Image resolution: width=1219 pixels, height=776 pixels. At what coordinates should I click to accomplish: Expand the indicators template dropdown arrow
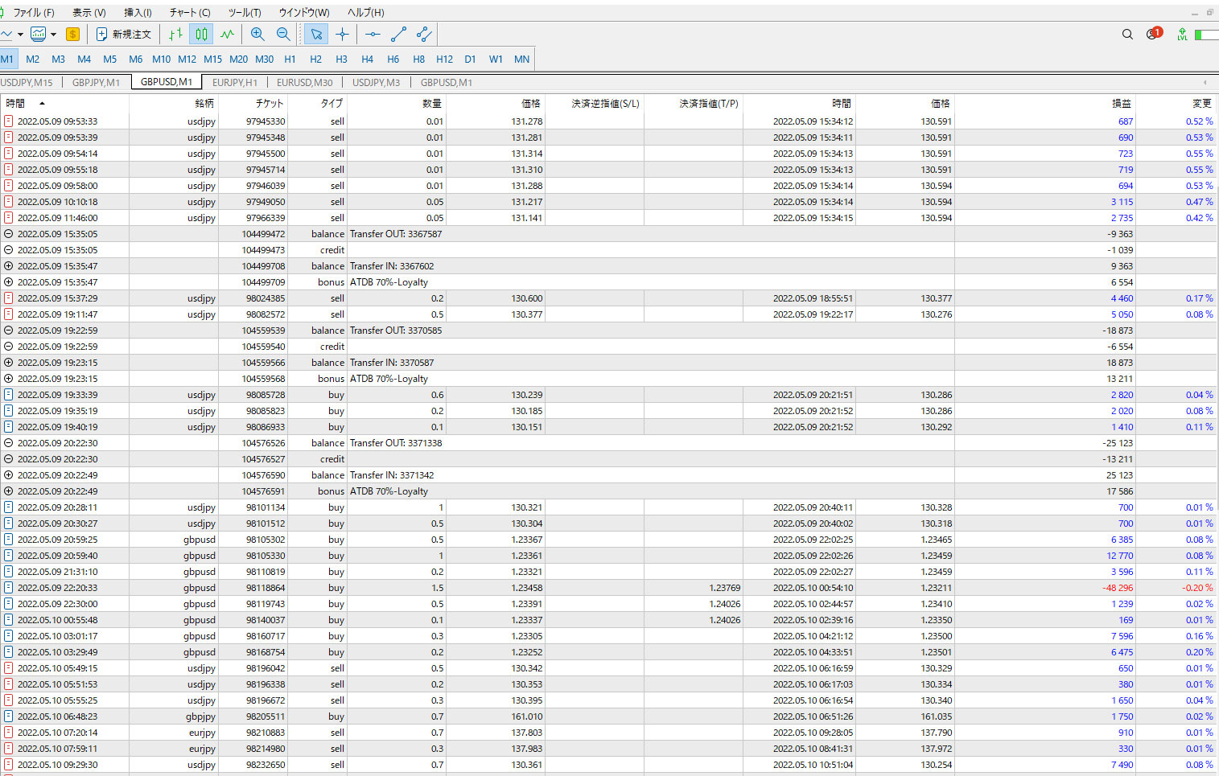click(53, 34)
